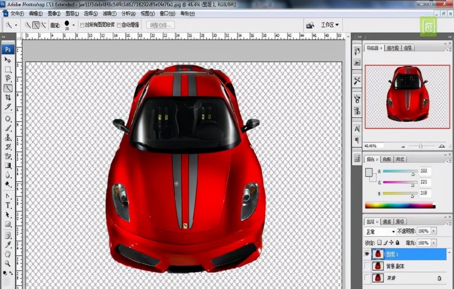The height and width of the screenshot is (289, 454).
Task: Click the 工作区 (Workspace) button
Action: point(328,24)
